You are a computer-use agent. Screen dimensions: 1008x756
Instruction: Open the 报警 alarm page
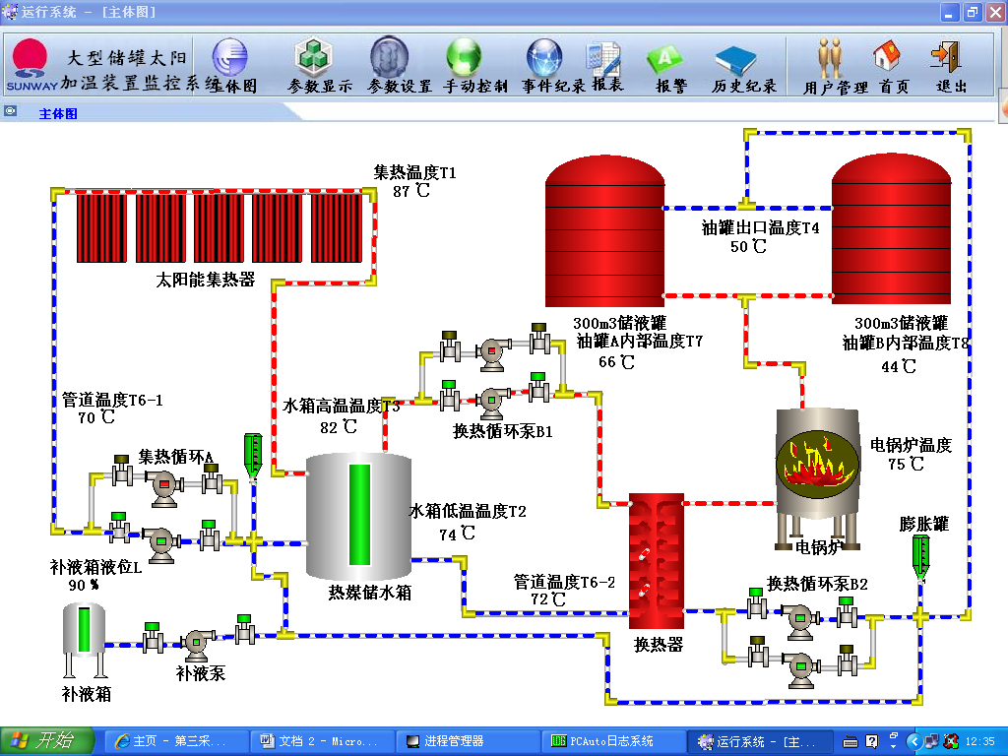pyautogui.click(x=665, y=61)
